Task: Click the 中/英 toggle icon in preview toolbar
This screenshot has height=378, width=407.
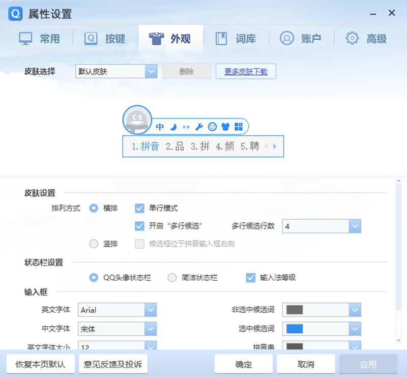Action: tap(160, 127)
